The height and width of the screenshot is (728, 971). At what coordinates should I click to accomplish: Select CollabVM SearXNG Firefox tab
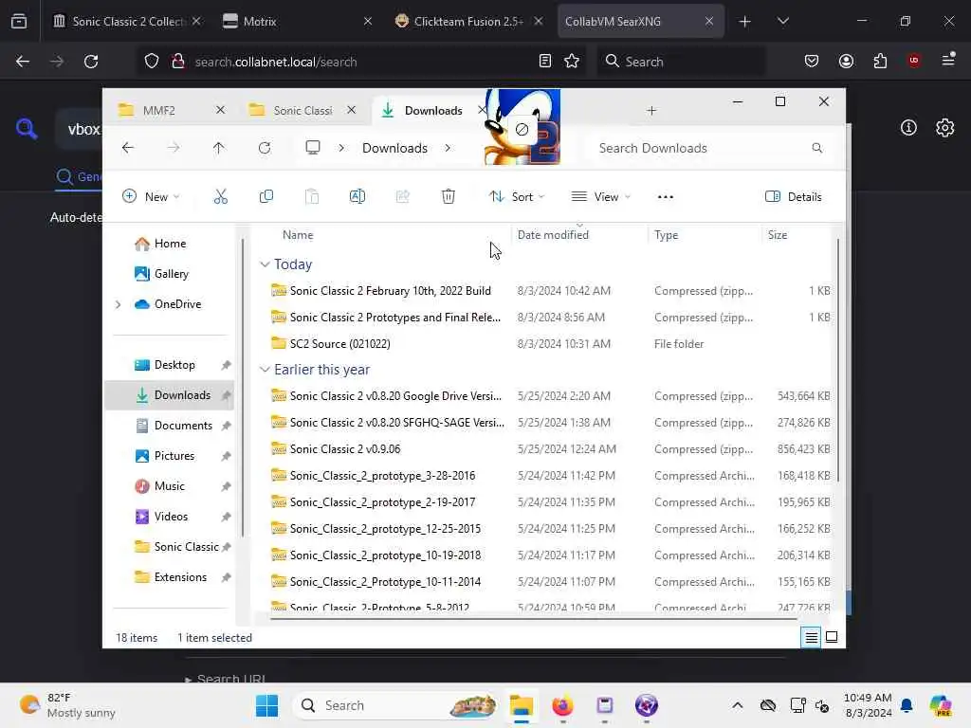(640, 21)
